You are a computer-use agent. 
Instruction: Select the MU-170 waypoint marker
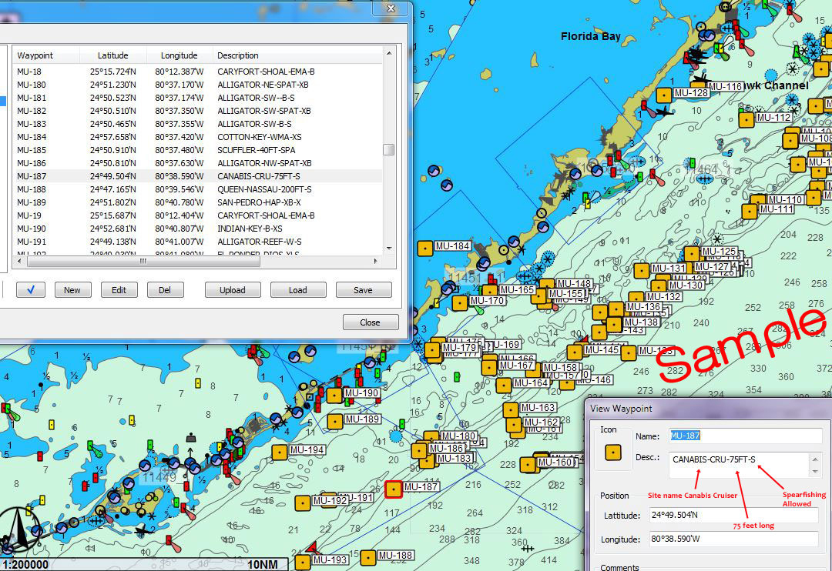460,302
